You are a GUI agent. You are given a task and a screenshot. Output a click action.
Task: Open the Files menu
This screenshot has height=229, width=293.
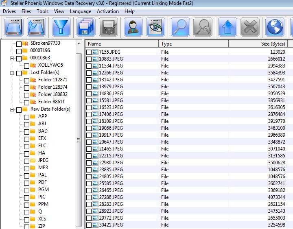(x=26, y=11)
